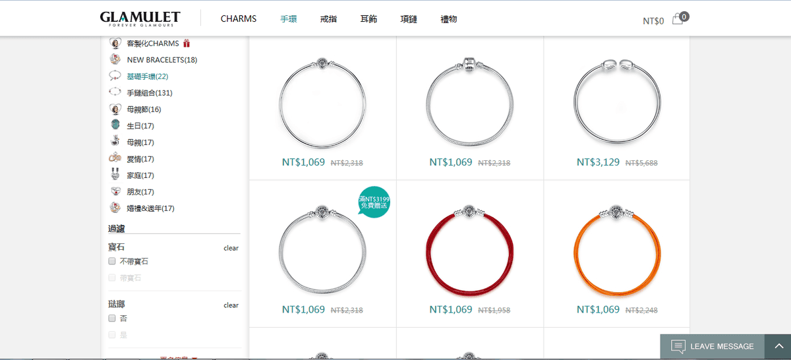Click the 手鏈組合 bracelet category icon

[x=115, y=92]
